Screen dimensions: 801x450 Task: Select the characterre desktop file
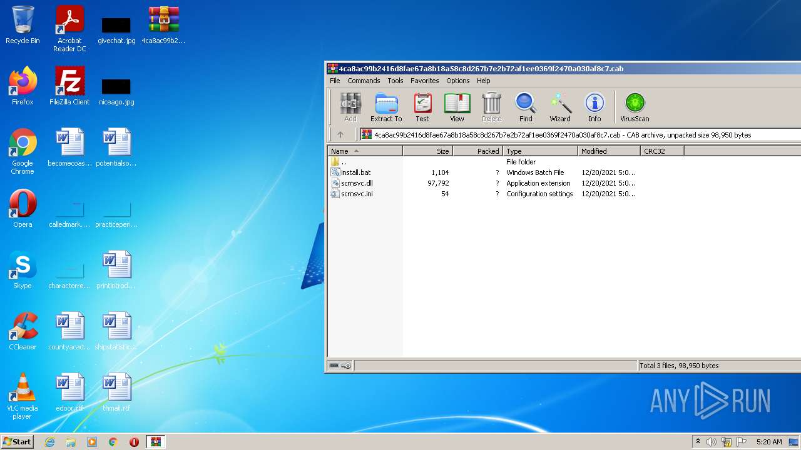(x=69, y=276)
